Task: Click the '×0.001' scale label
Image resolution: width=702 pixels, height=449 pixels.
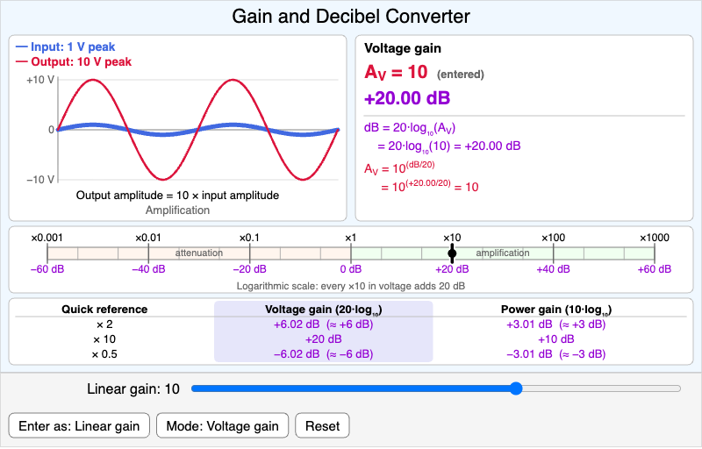Action: click(x=47, y=238)
